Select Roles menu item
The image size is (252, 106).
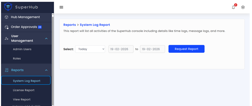tap(17, 59)
